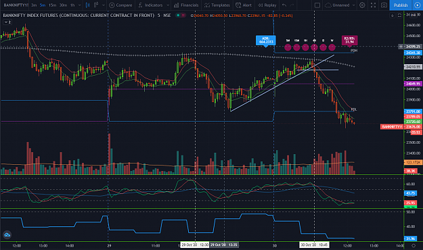Open the Financials menu
This screenshot has width=423, height=250.
click(x=186, y=5)
